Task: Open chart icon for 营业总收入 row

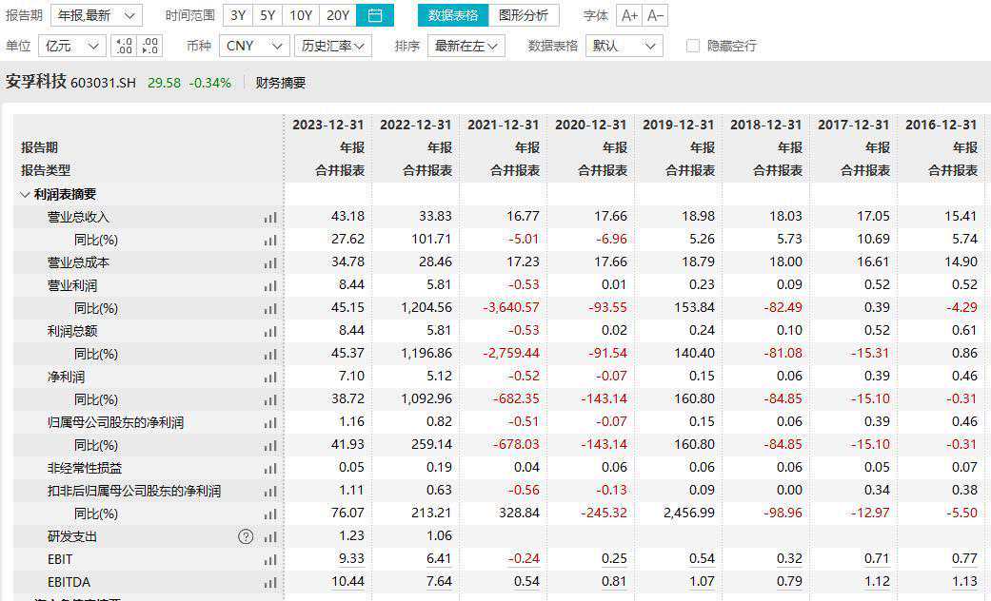Action: (x=271, y=217)
